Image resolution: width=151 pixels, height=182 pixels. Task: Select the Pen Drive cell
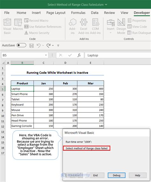[x=22, y=115]
